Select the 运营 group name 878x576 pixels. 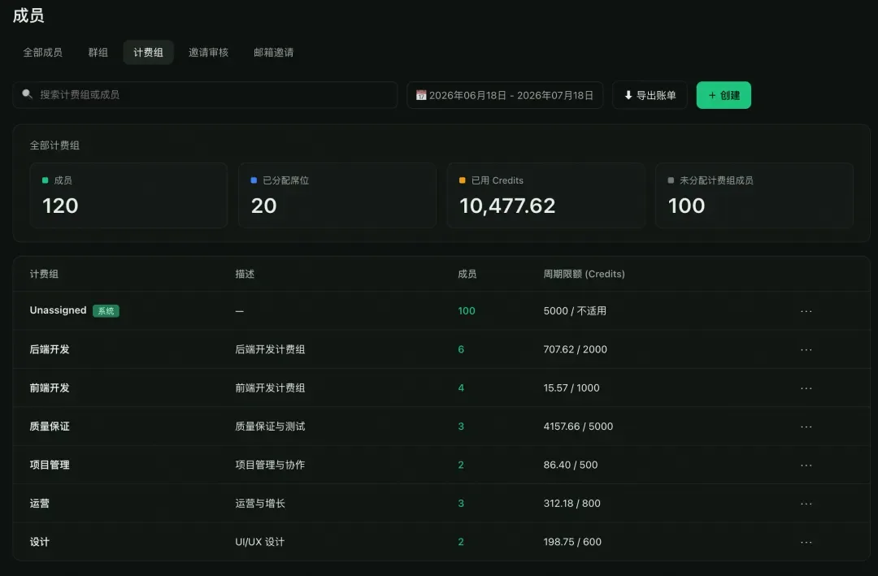(39, 503)
